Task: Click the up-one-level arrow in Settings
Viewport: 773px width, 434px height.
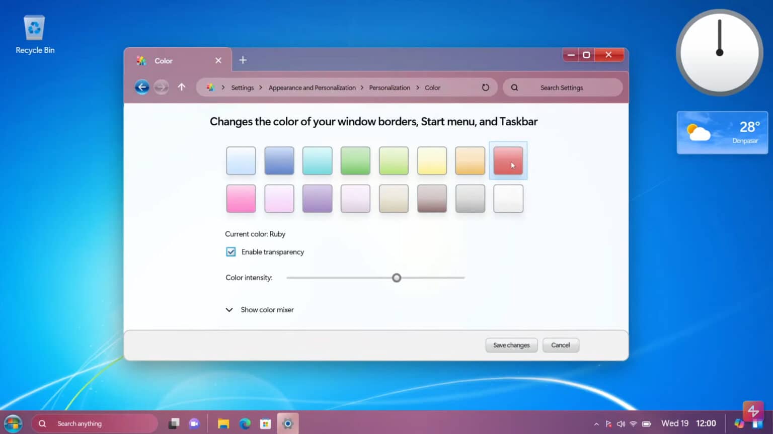Action: coord(182,87)
